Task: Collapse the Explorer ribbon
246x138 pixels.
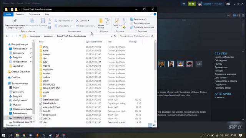Action: (151, 14)
